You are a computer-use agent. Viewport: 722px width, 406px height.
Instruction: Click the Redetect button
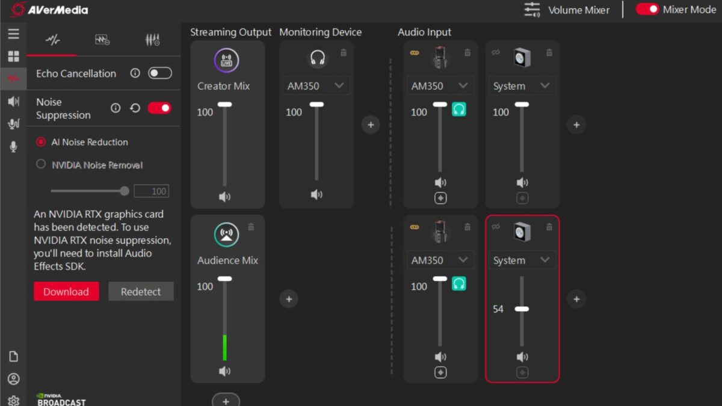point(141,292)
